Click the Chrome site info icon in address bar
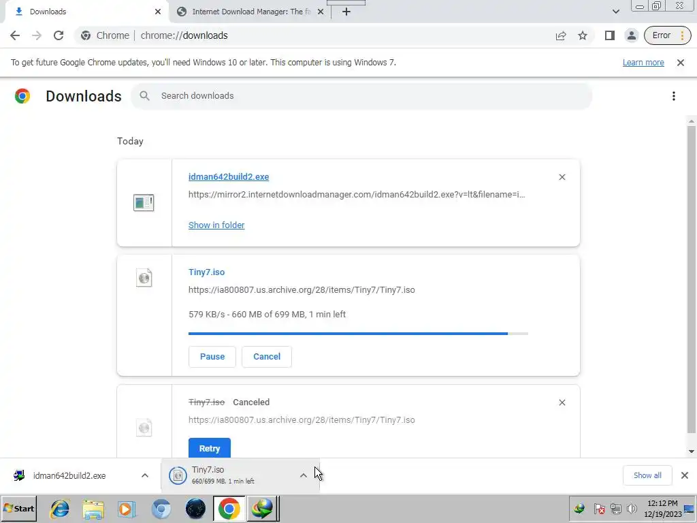 (86, 35)
